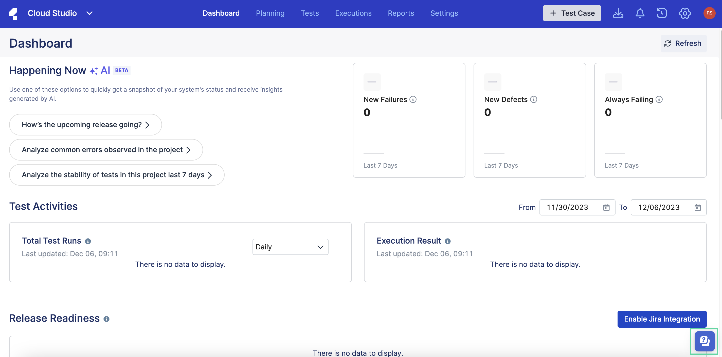Select Analyze common errors in the project
The width and height of the screenshot is (722, 357).
point(106,150)
